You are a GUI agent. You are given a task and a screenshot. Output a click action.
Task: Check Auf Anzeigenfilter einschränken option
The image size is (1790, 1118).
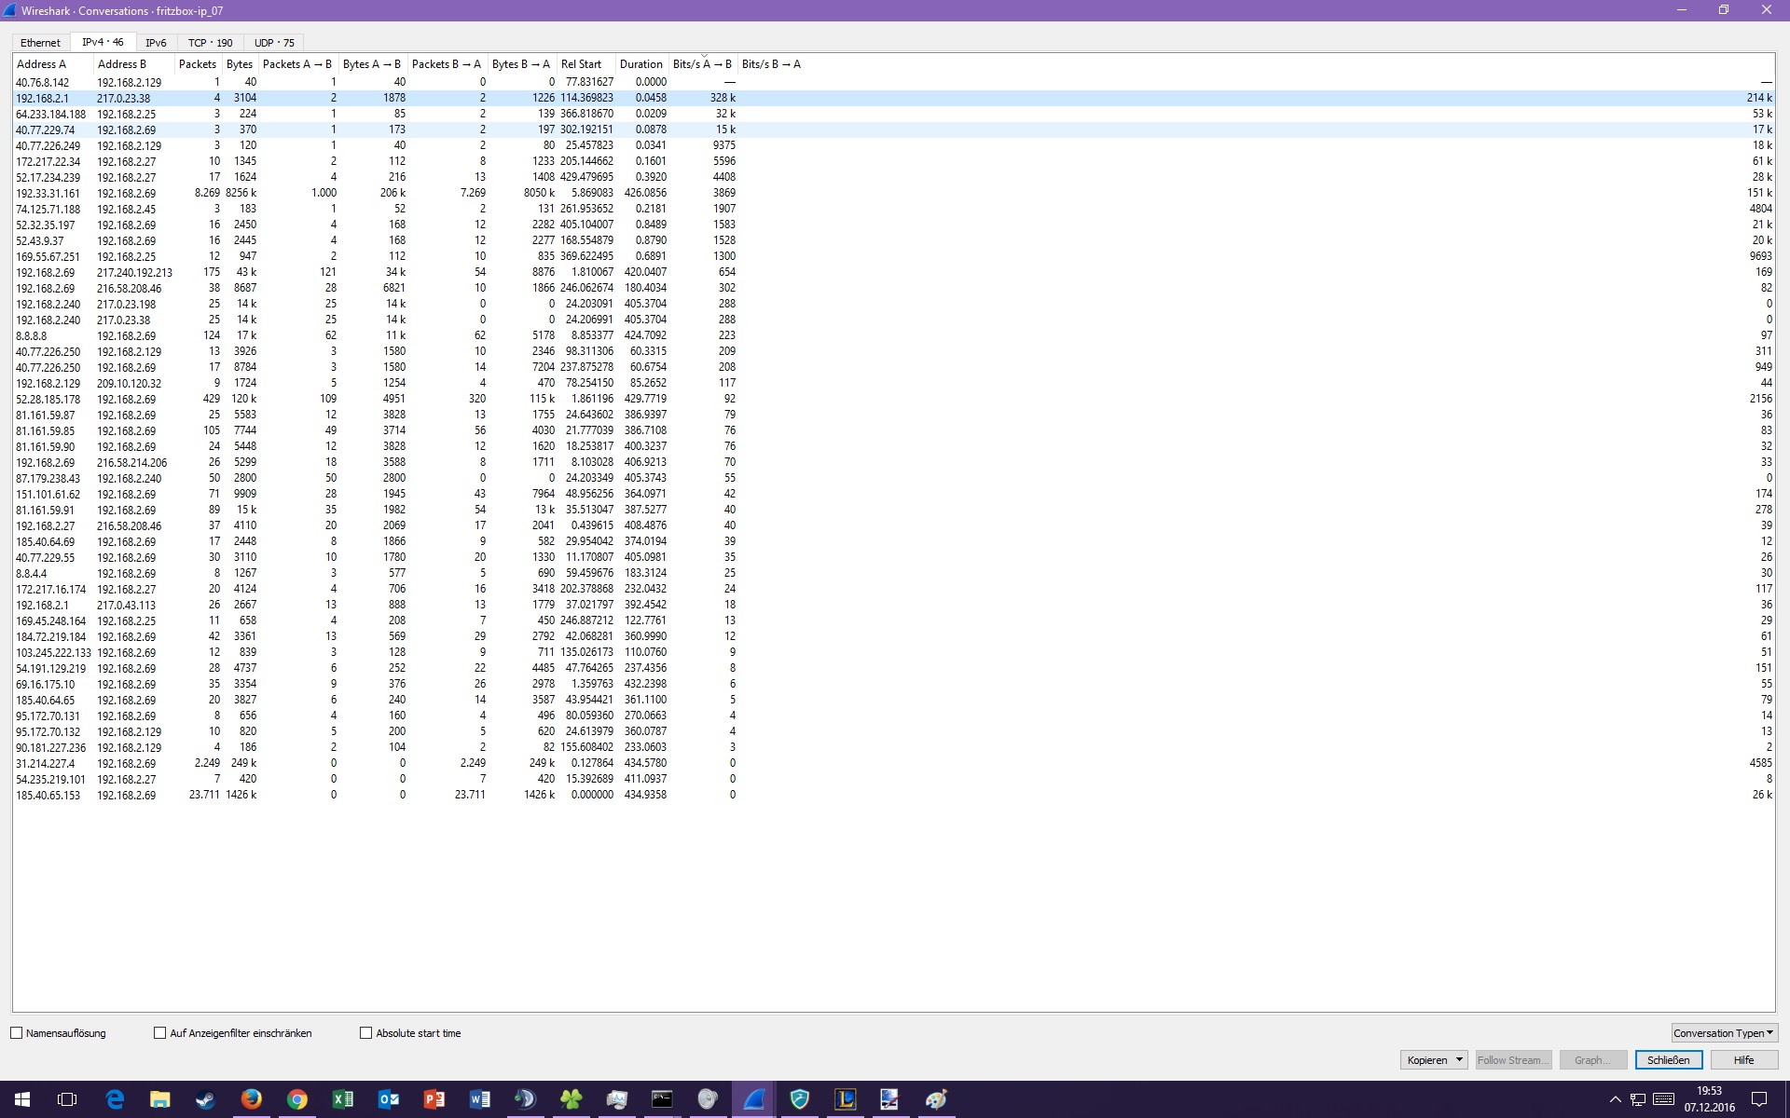(159, 1033)
